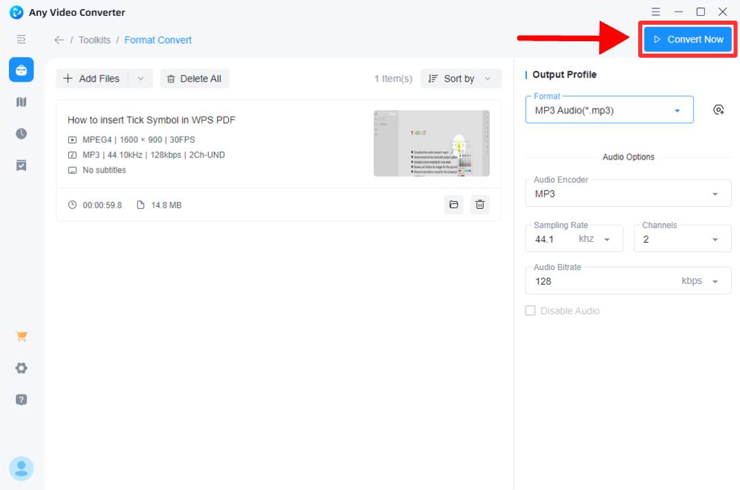Open output folder icon for the video item
This screenshot has height=490, width=740.
(x=453, y=205)
